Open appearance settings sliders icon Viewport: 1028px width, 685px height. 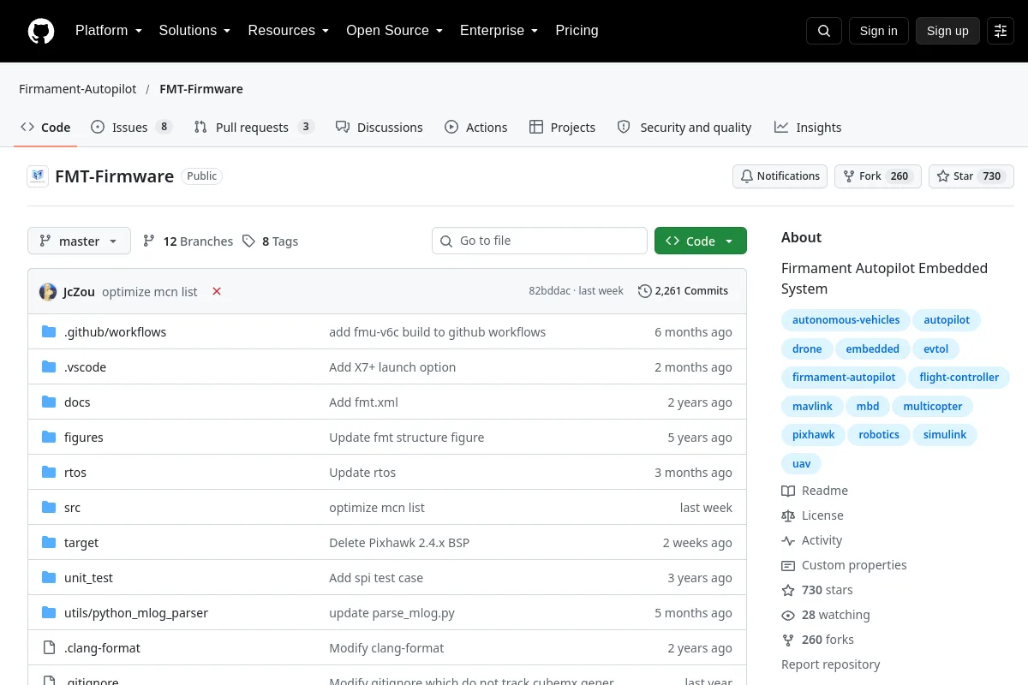[x=1001, y=31]
